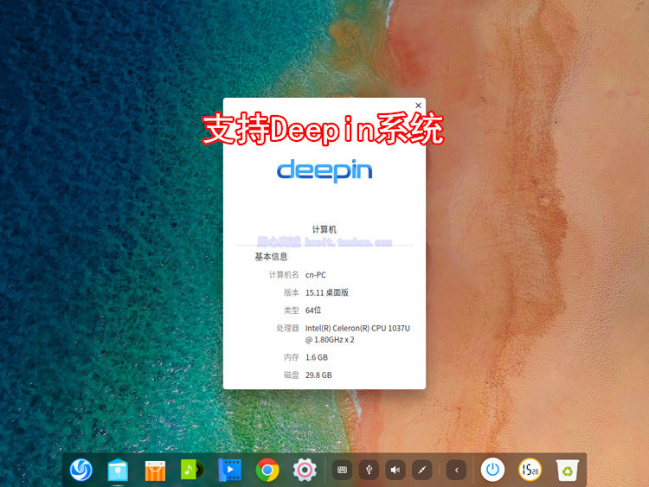Click the 计算机名 field label
Screen dimensions: 649x487
pos(284,275)
